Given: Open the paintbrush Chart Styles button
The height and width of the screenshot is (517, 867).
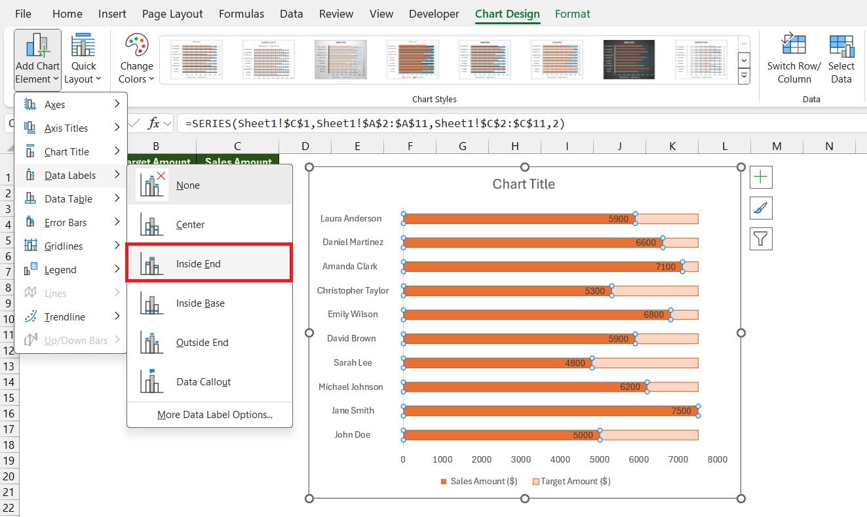Looking at the screenshot, I should point(761,208).
